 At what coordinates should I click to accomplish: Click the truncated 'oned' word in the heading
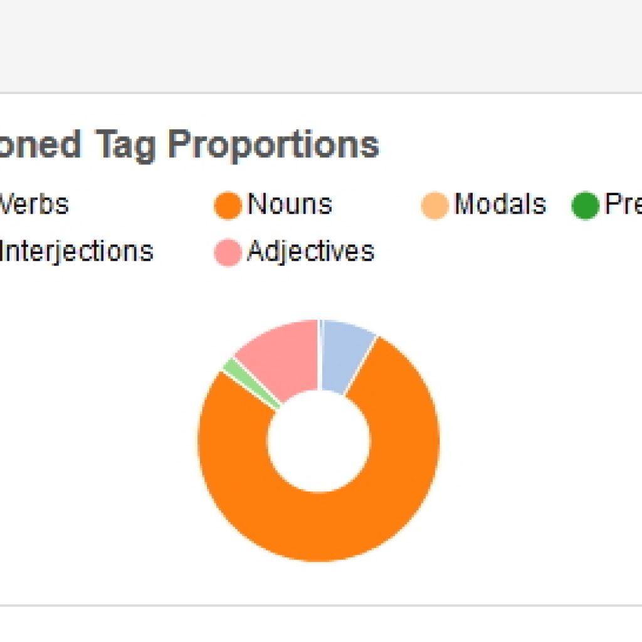click(40, 144)
